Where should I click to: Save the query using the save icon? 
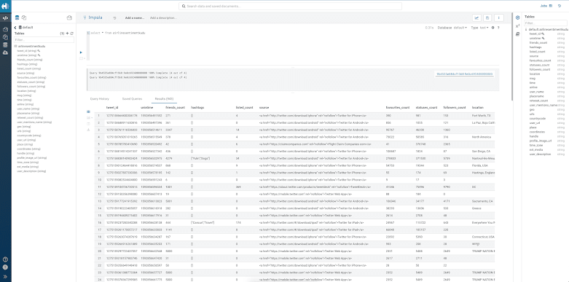(x=487, y=17)
